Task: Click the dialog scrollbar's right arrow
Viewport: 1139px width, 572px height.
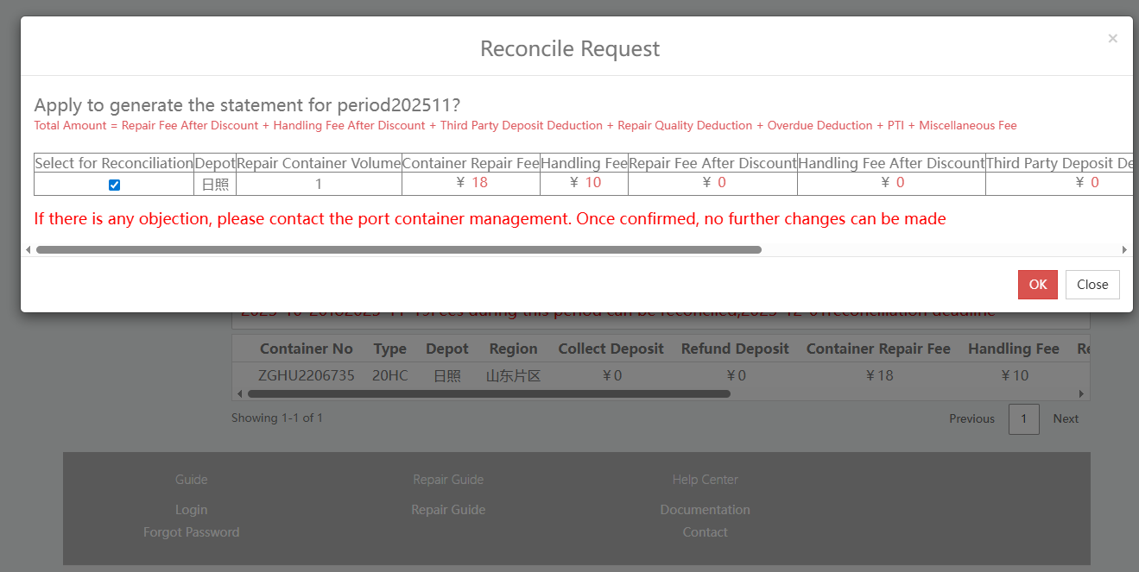Action: 1124,250
